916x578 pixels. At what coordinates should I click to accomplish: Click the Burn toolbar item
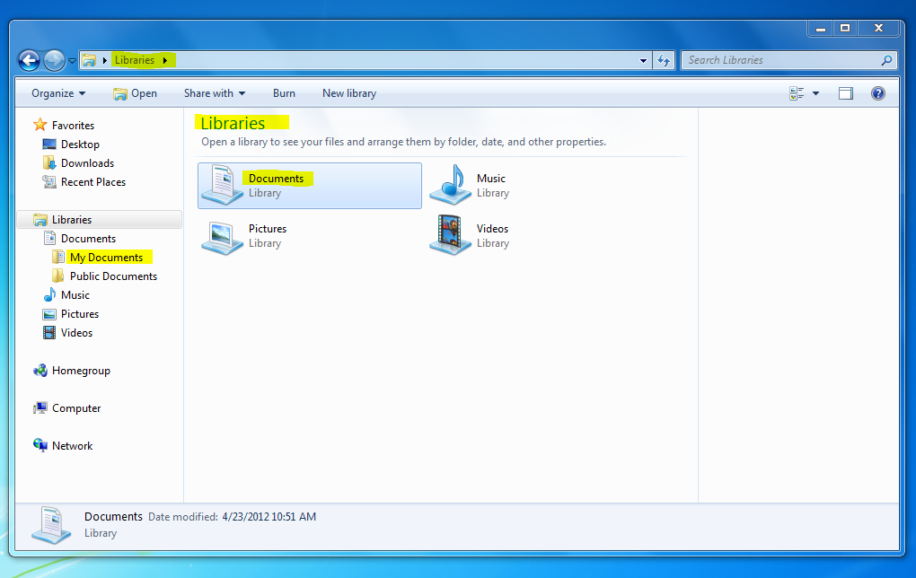pos(284,92)
